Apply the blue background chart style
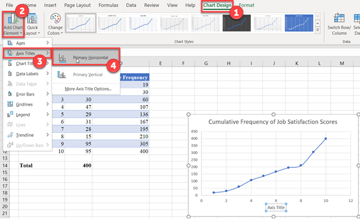 tap(299, 23)
